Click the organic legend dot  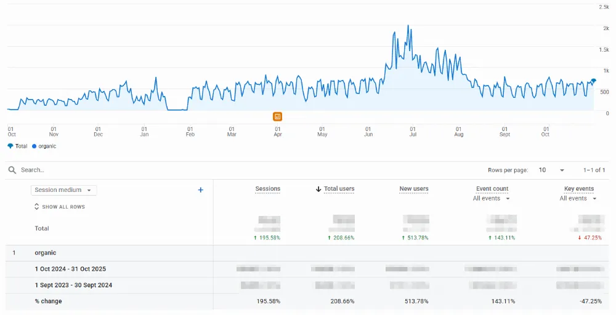click(x=34, y=146)
